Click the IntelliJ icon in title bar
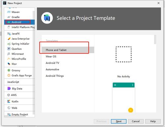This screenshot has height=127, width=165. click(x=5, y=3)
